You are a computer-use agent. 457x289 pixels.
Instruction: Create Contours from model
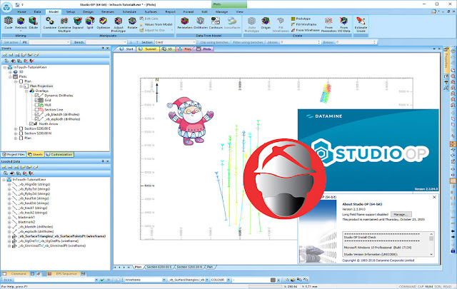coord(216,23)
